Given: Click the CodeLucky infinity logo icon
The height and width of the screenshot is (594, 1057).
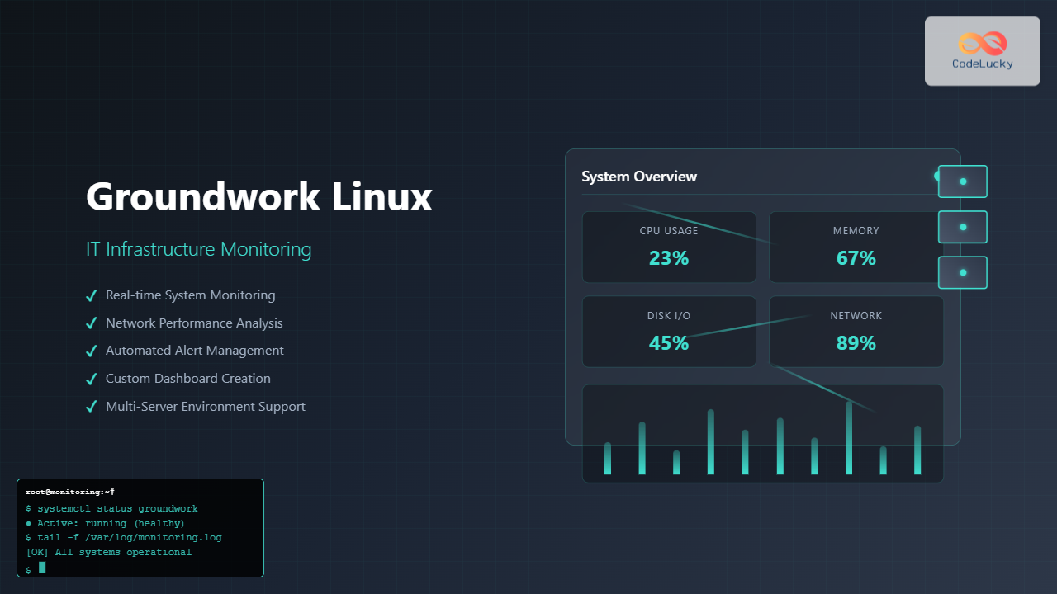Looking at the screenshot, I should point(982,43).
